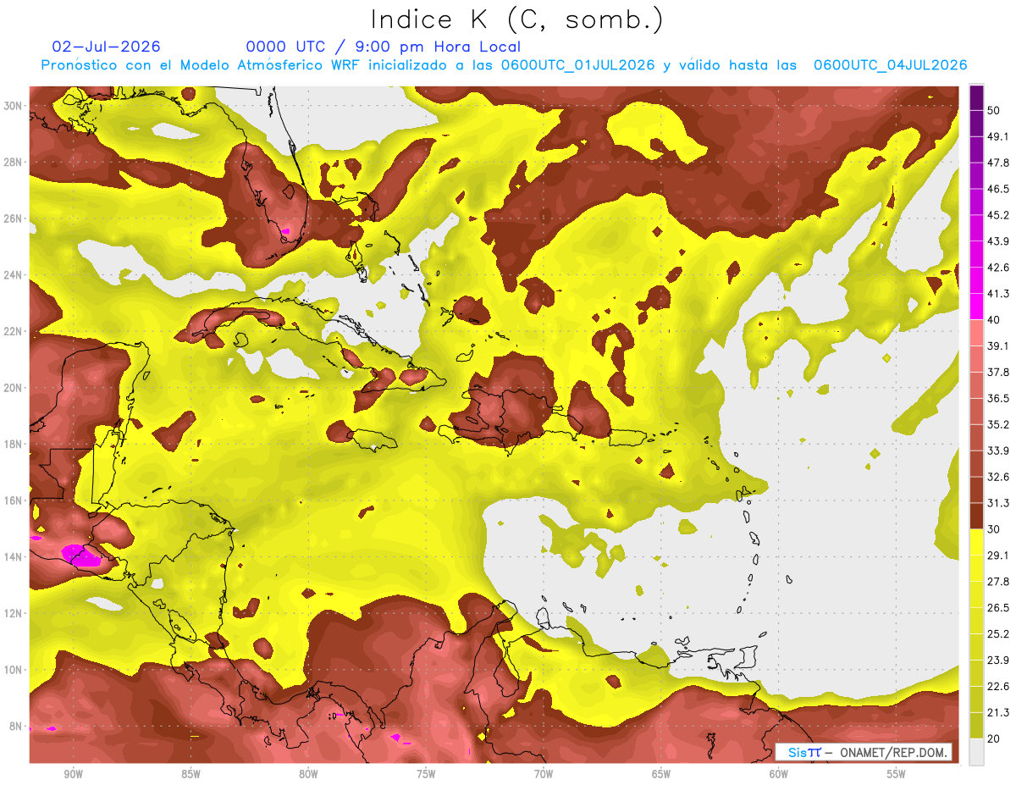
Task: Click the colorbar value "47.8"
Action: tap(997, 163)
